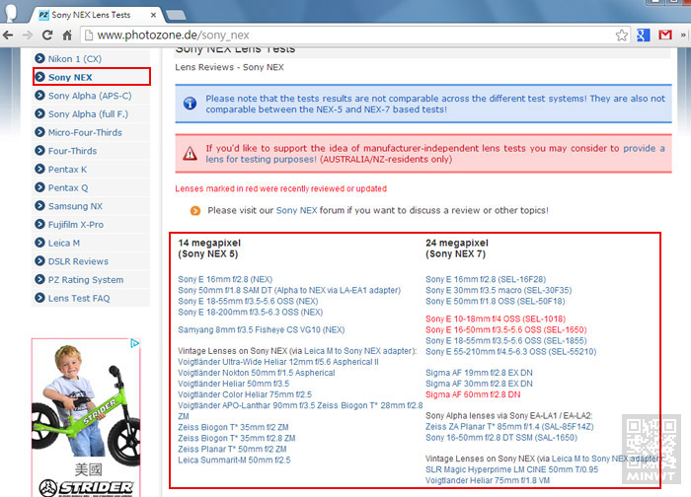The width and height of the screenshot is (691, 497).
Task: Reload the page with the refresh icon
Action: 47,35
